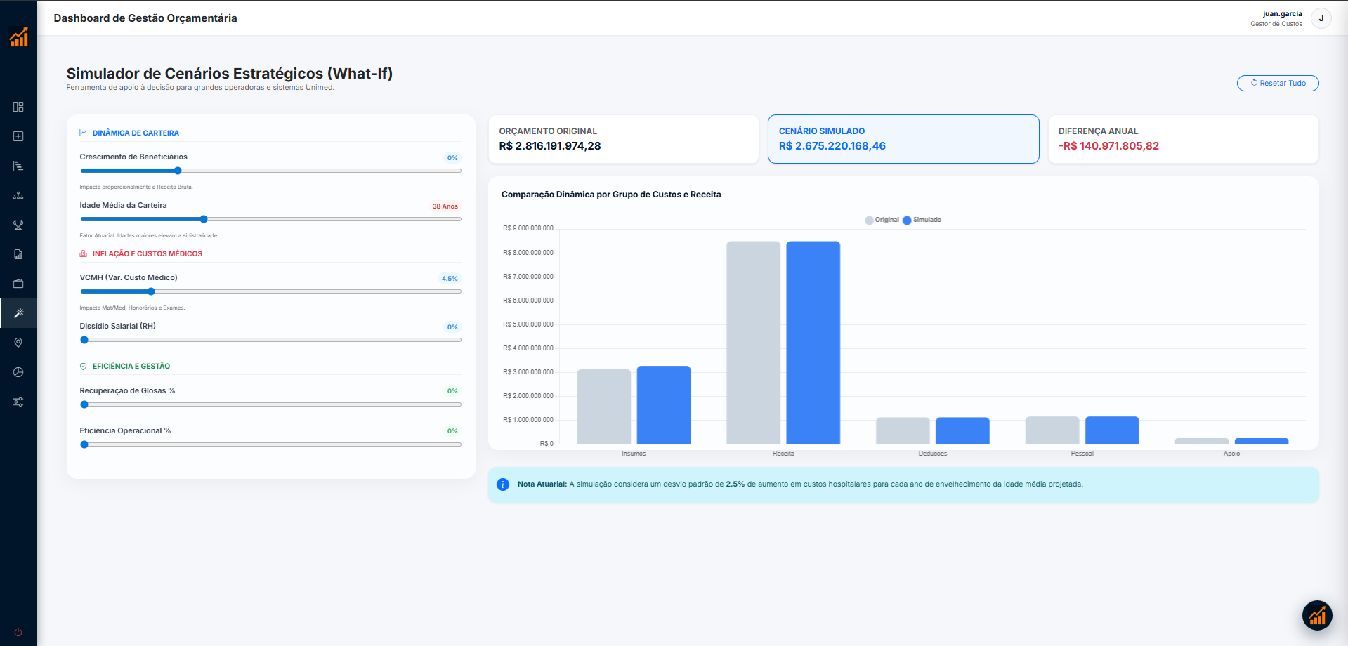Open the floating chart assistant button
The image size is (1348, 646).
click(x=1316, y=616)
